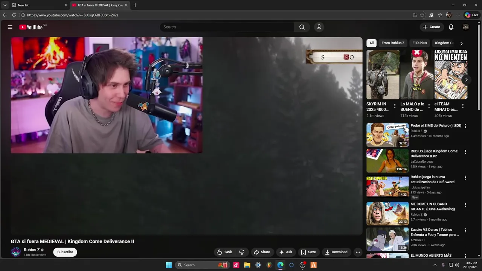Screen dimensions: 482x271
Task: Focus the YouTube search box
Action: tap(227, 27)
